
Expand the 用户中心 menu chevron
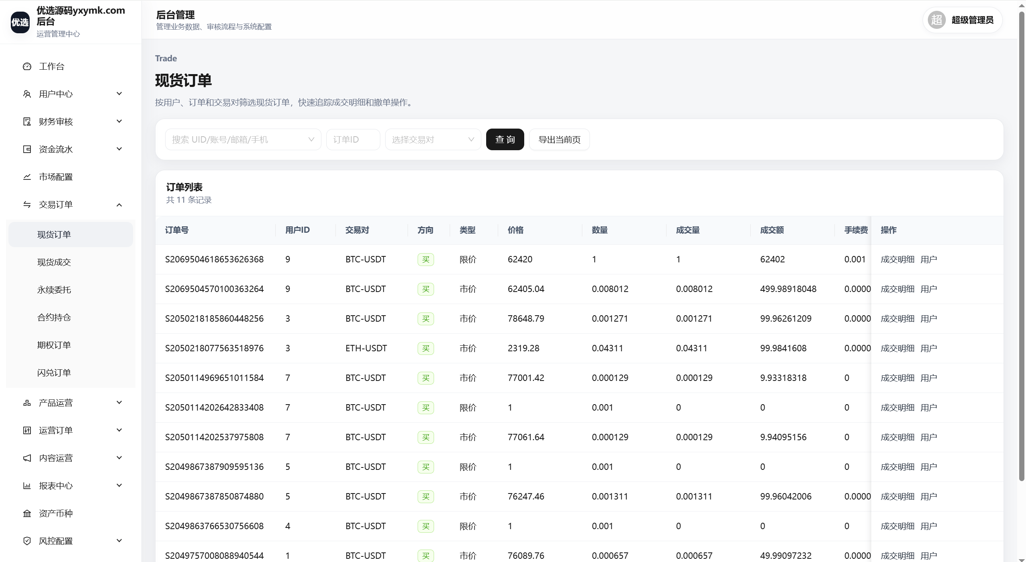coord(119,94)
